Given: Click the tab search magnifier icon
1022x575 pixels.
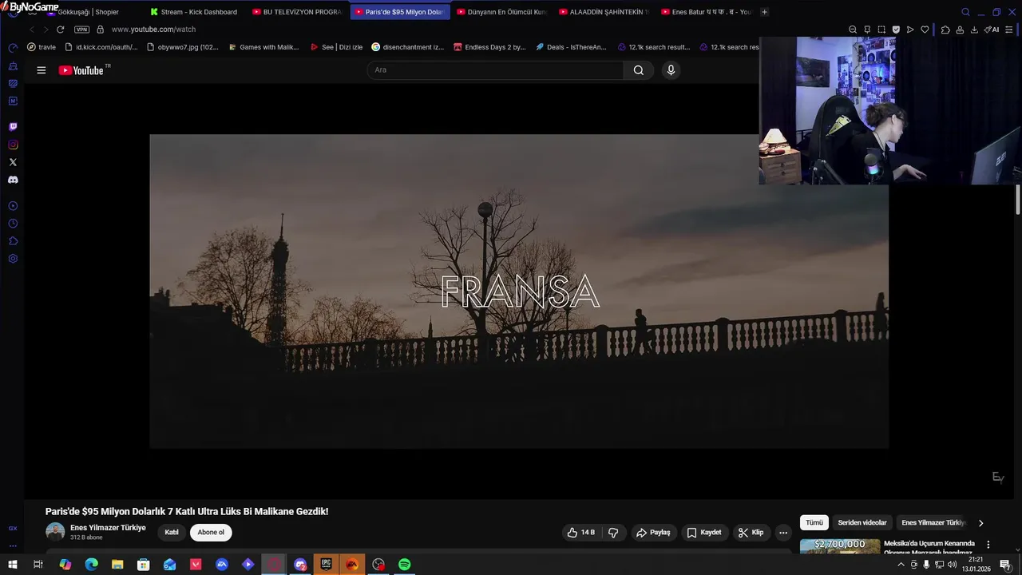Looking at the screenshot, I should [965, 12].
